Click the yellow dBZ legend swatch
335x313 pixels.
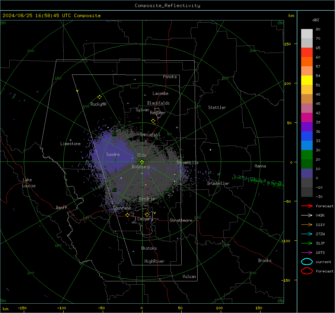[x=307, y=80]
